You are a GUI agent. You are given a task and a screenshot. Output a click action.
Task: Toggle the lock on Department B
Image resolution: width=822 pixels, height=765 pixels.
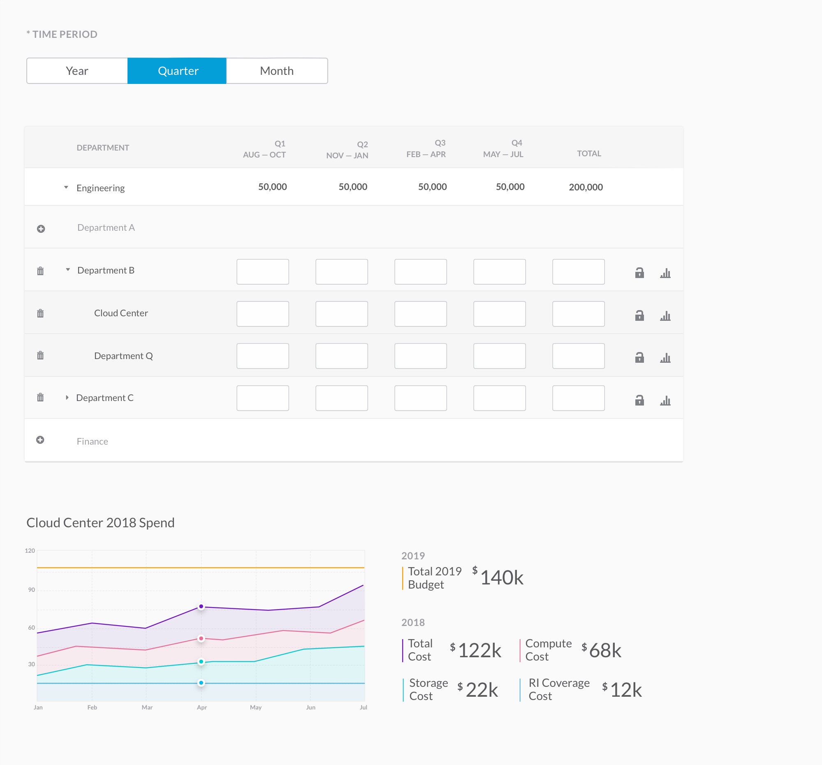pyautogui.click(x=639, y=273)
